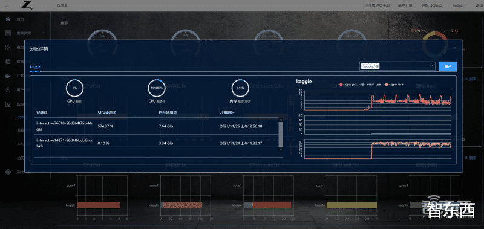Click the table scrollbar down arrow
The width and height of the screenshot is (484, 229).
tap(281, 149)
